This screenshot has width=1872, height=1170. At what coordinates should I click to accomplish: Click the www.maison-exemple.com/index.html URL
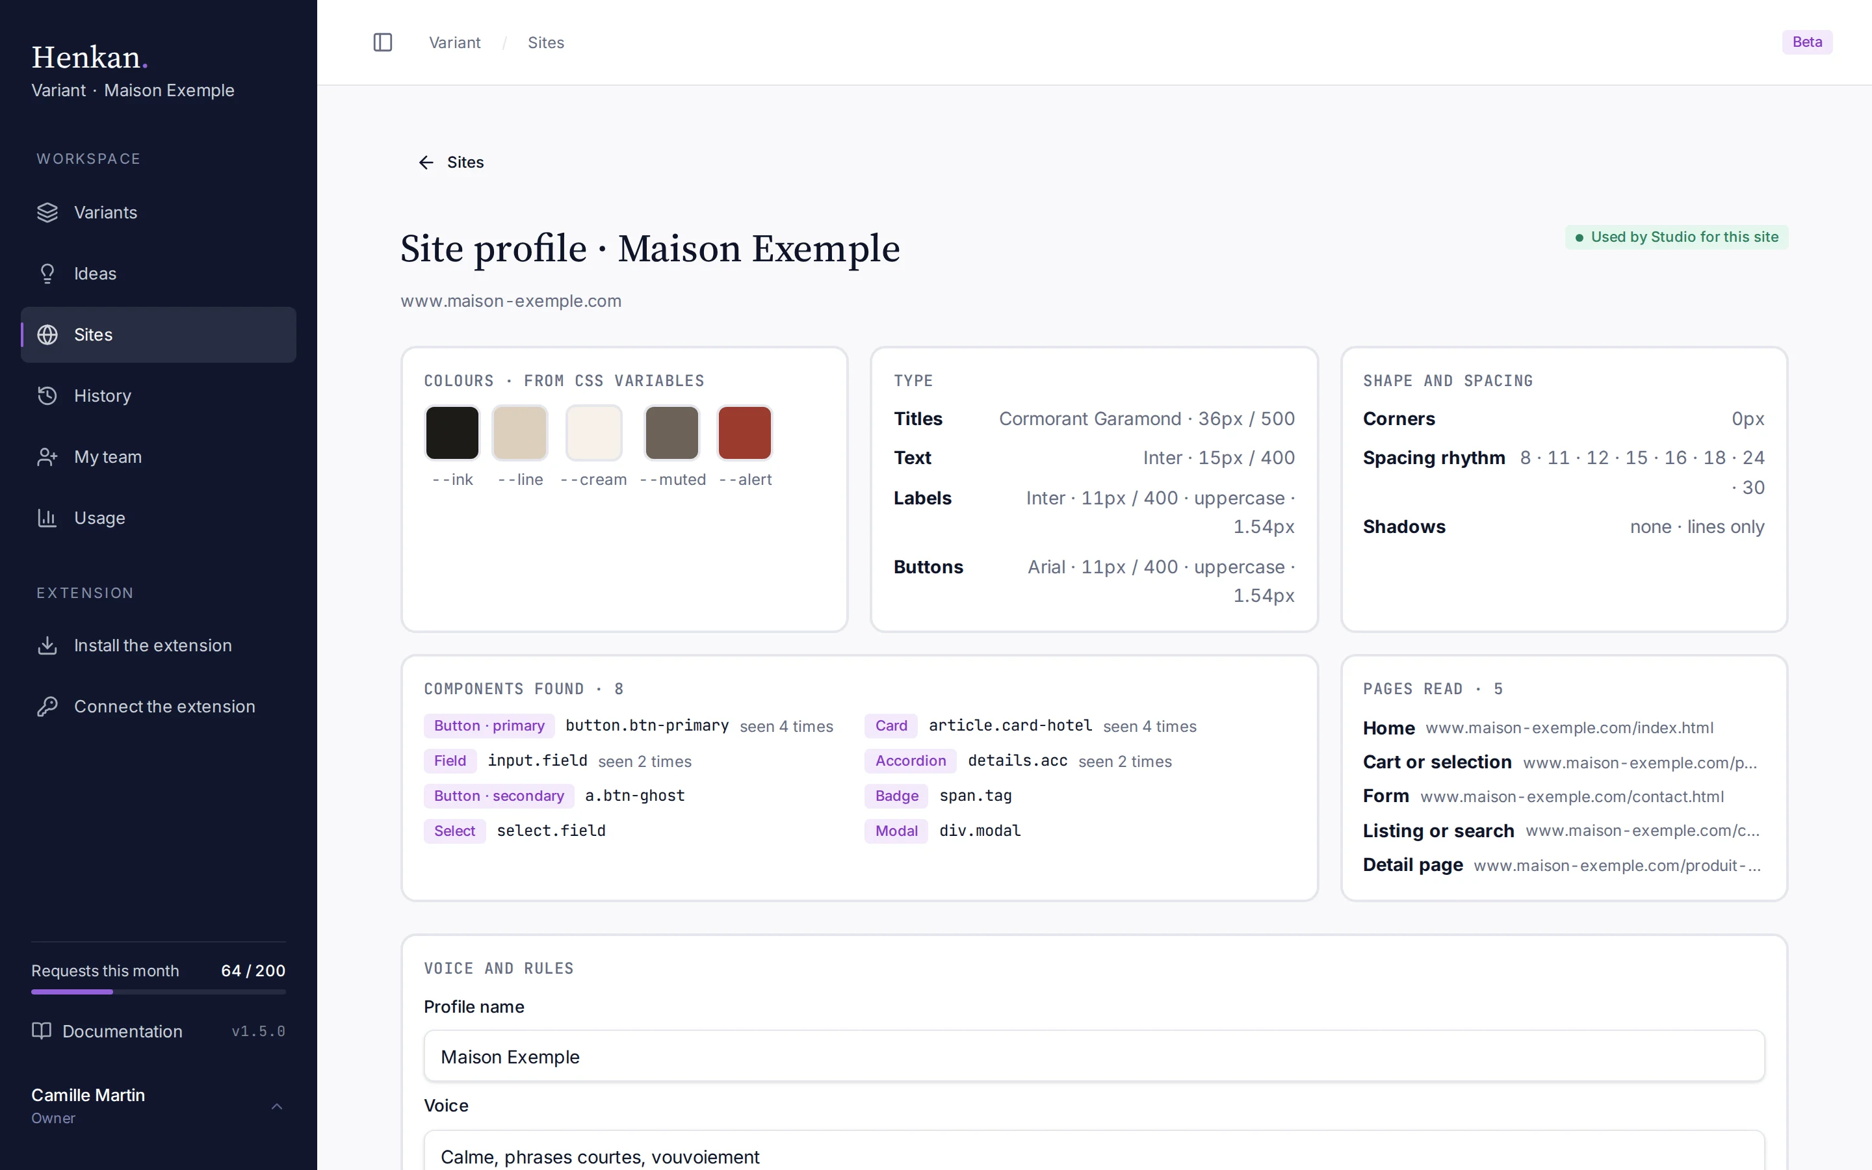pos(1570,728)
